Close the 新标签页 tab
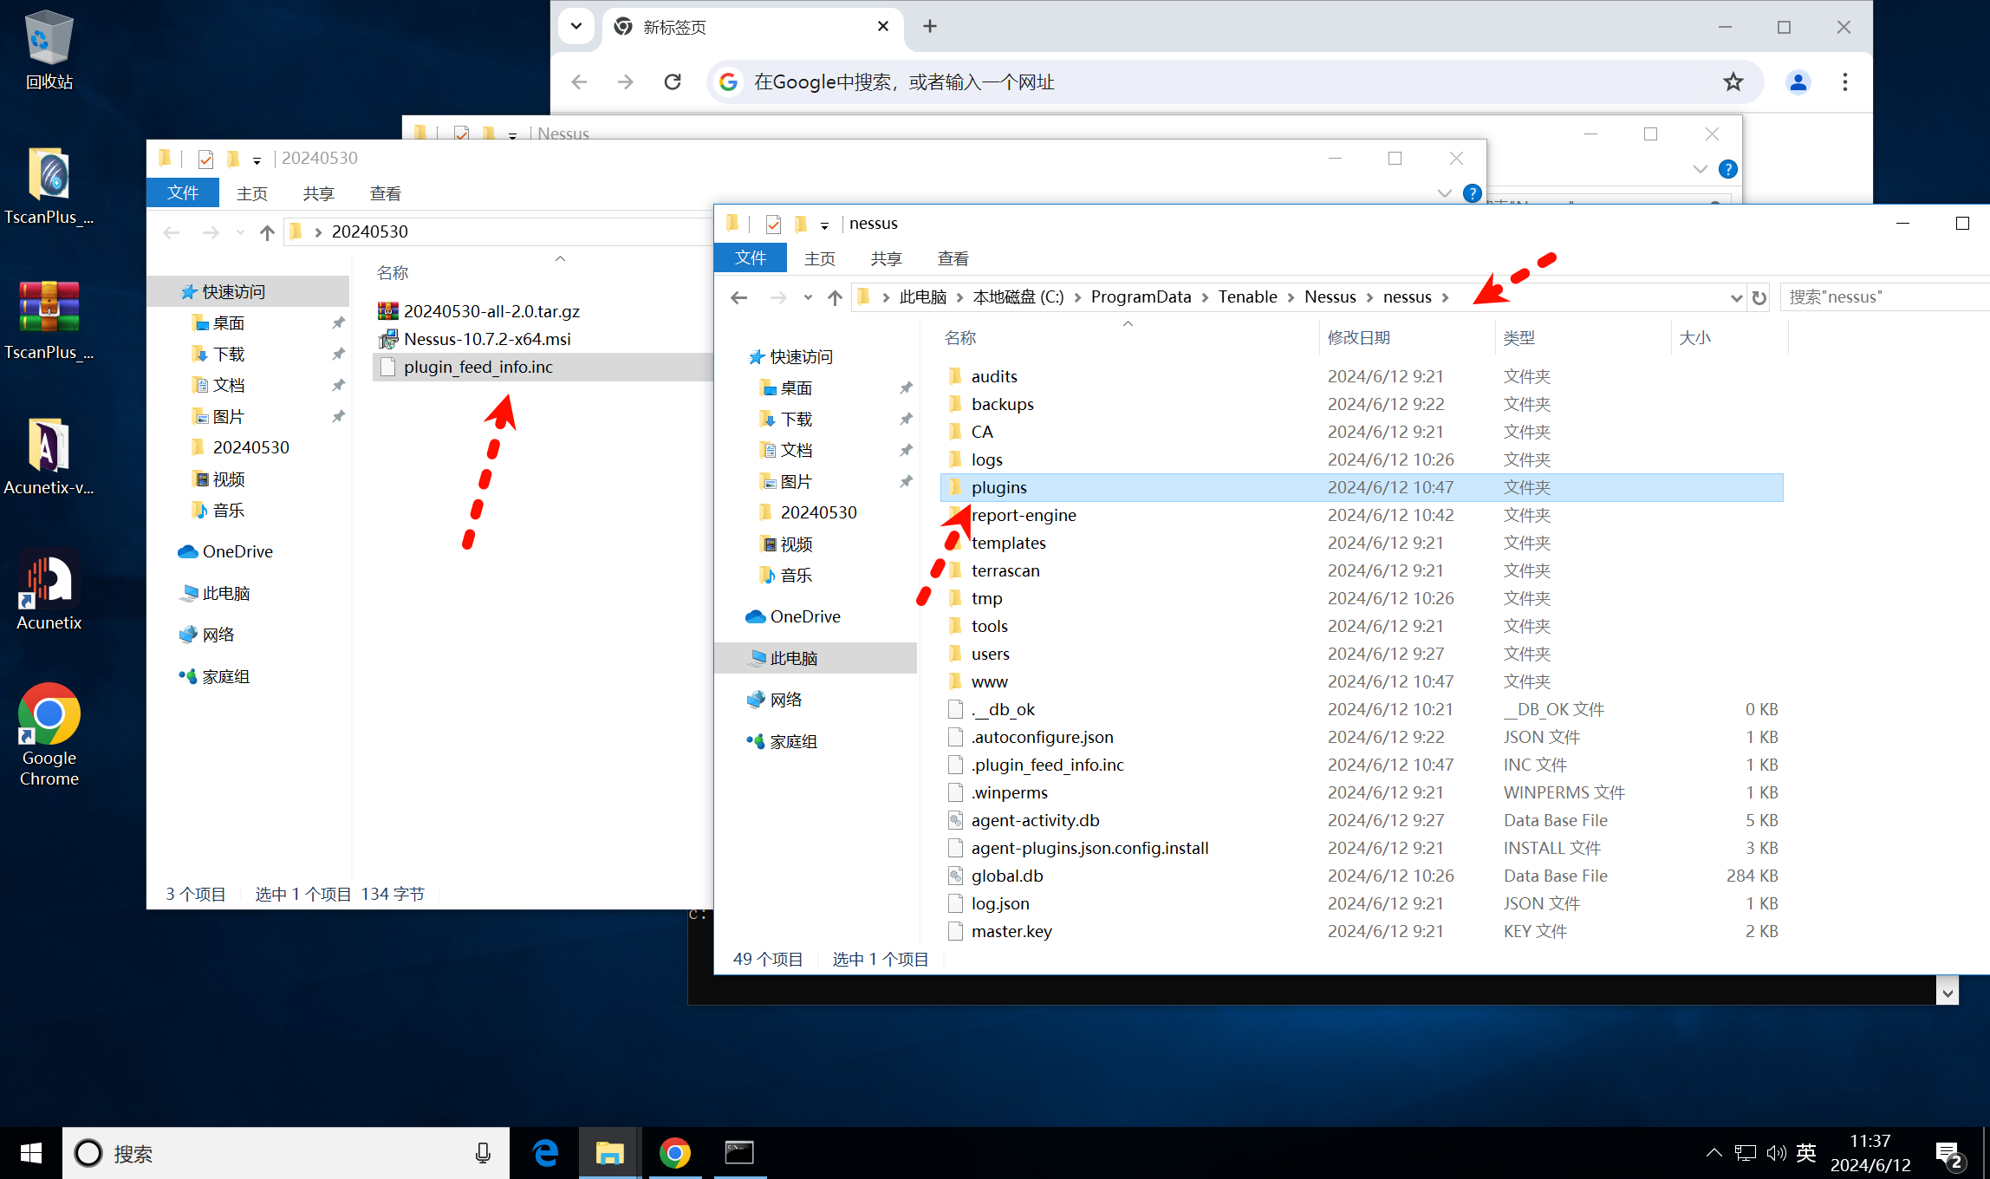The width and height of the screenshot is (1990, 1179). click(x=882, y=27)
